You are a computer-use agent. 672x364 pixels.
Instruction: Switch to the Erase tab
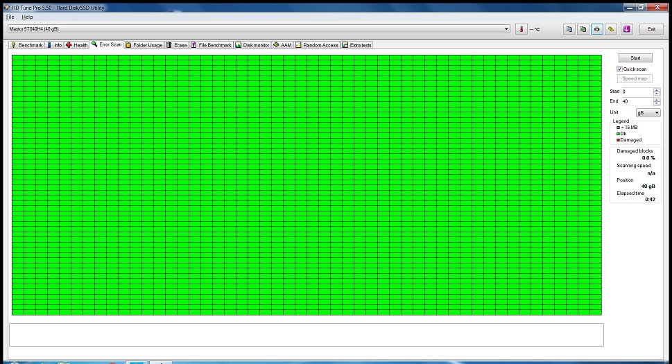[x=177, y=45]
